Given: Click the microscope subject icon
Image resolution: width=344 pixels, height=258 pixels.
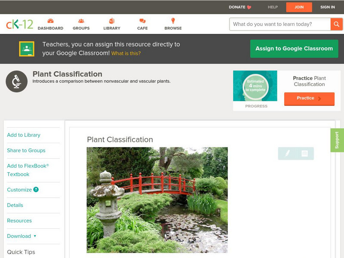Looking at the screenshot, I should click(x=16, y=81).
